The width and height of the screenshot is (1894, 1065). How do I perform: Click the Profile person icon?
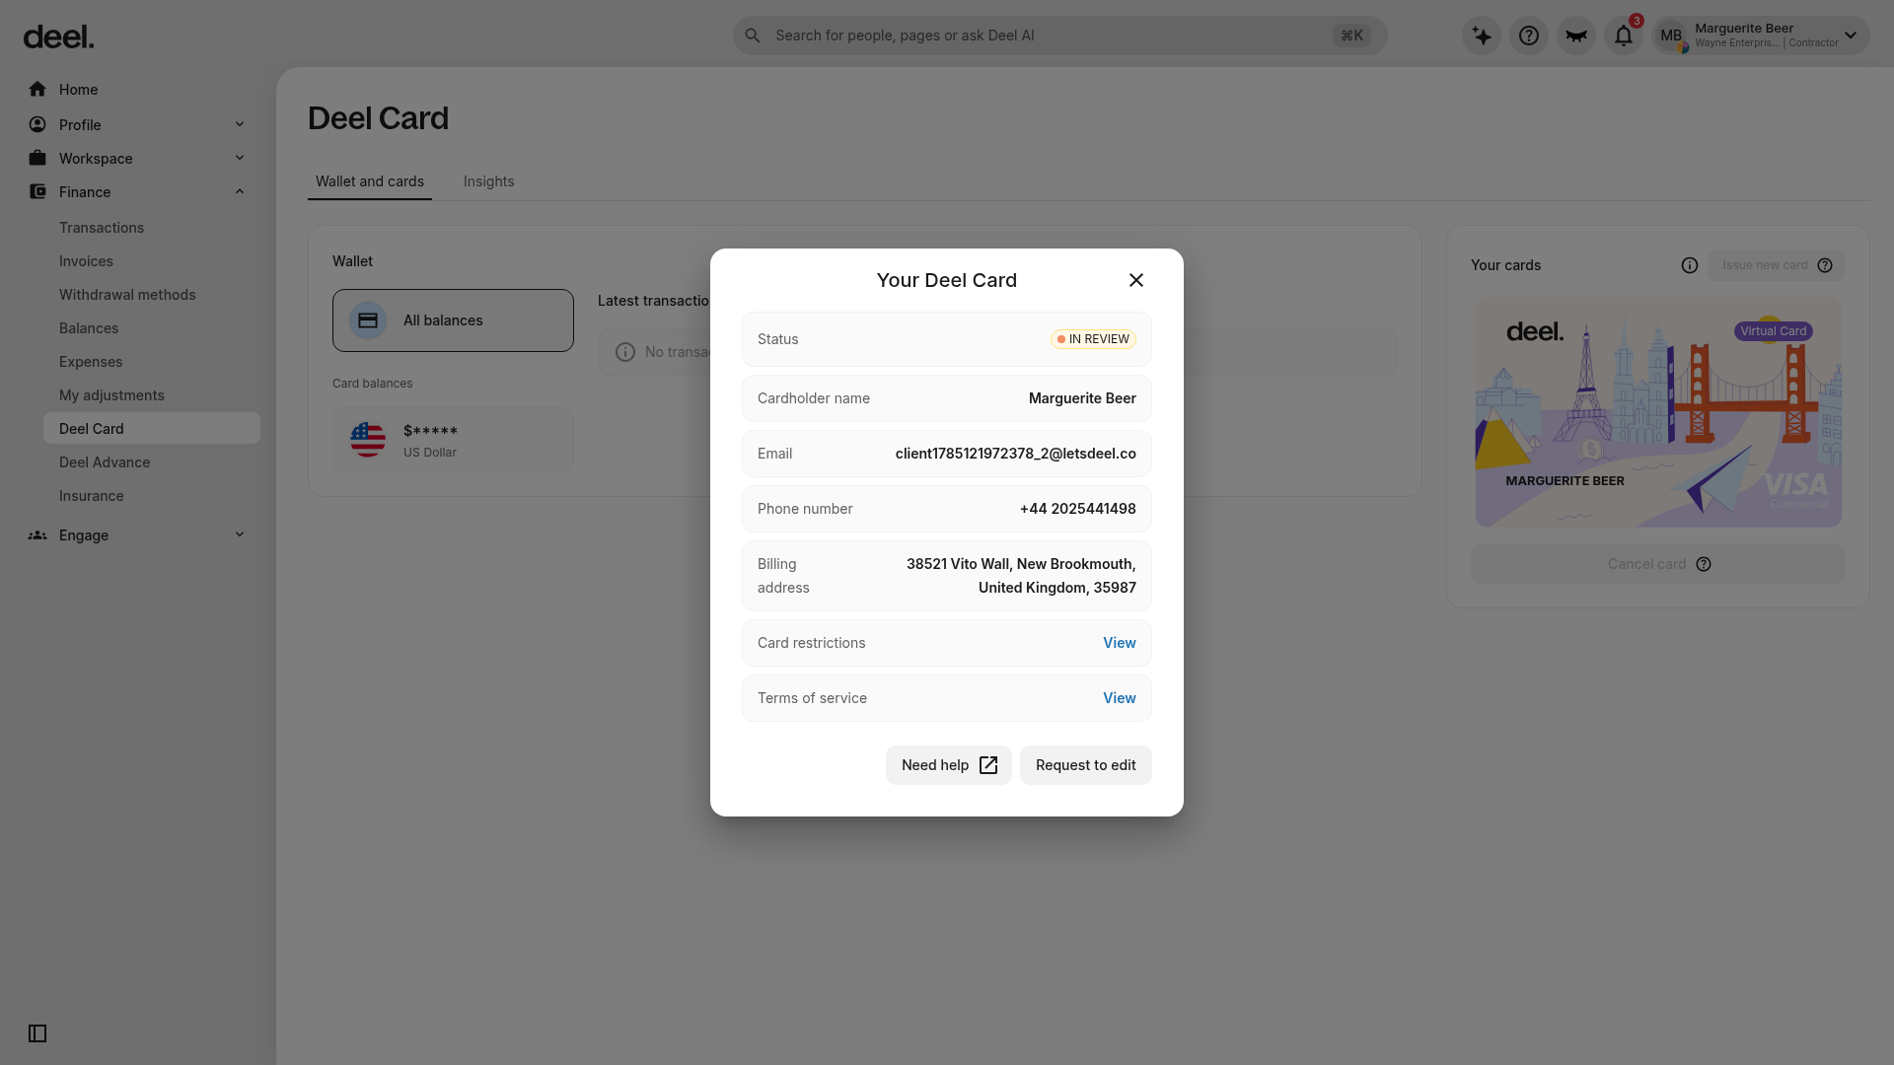(37, 124)
